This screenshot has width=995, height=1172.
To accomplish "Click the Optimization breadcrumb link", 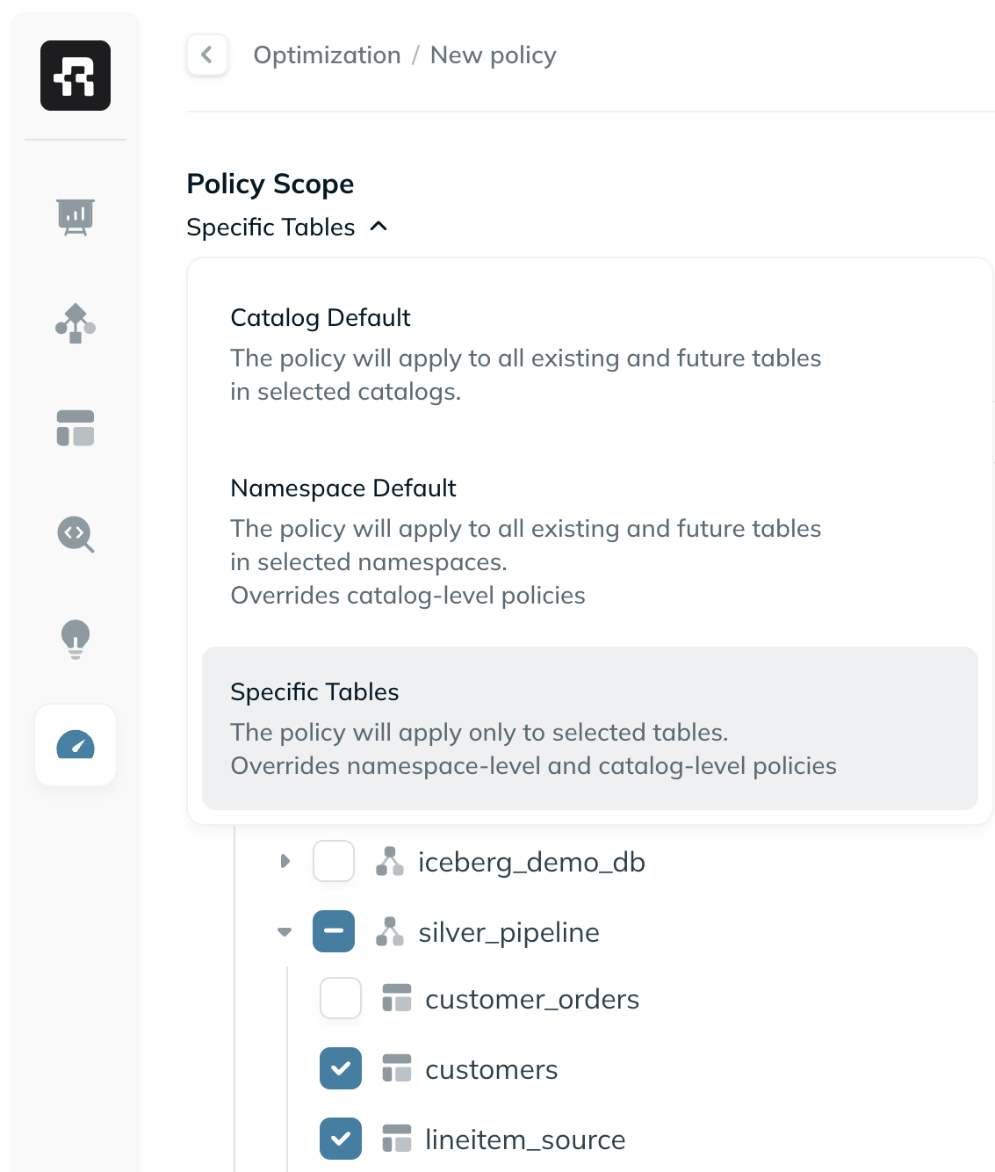I will pos(327,54).
